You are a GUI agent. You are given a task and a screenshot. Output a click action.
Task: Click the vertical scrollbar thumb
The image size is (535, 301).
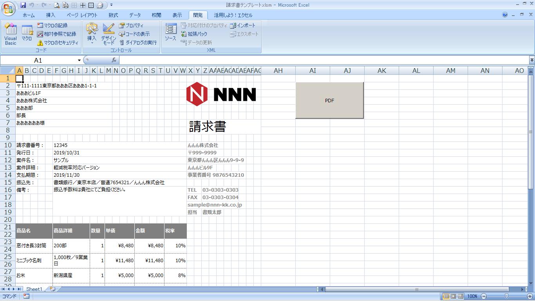pos(531,132)
